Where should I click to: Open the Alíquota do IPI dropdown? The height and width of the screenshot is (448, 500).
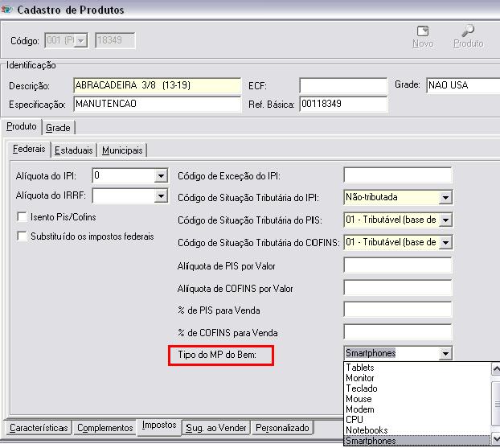[x=160, y=175]
